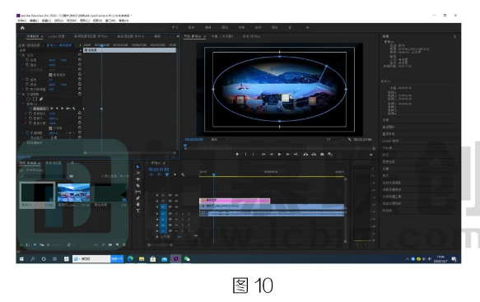Open the workspaces overflow chevron
The width and height of the screenshot is (480, 302).
pyautogui.click(x=307, y=27)
